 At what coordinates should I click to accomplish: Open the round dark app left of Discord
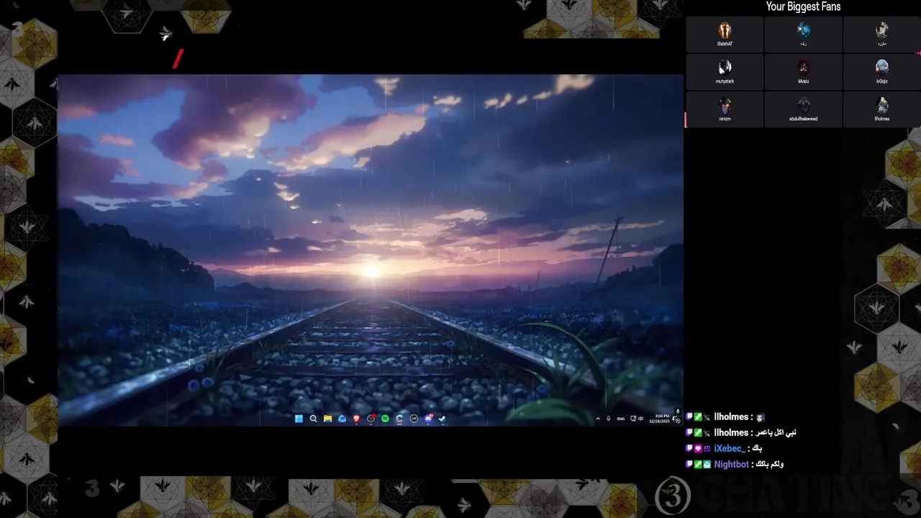point(414,419)
